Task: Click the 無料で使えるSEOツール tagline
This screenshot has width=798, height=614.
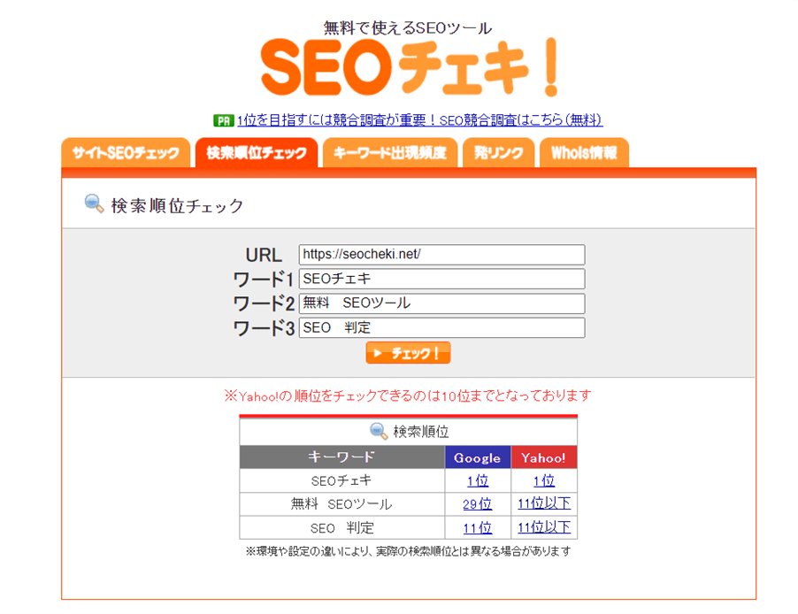Action: pos(408,27)
